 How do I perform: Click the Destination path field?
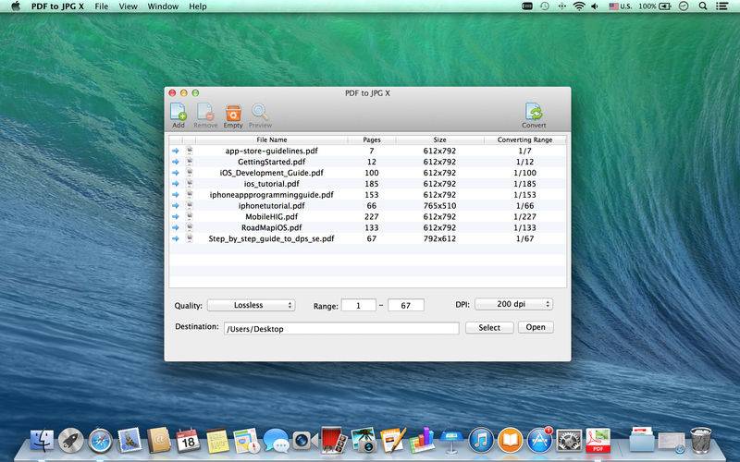(x=340, y=328)
